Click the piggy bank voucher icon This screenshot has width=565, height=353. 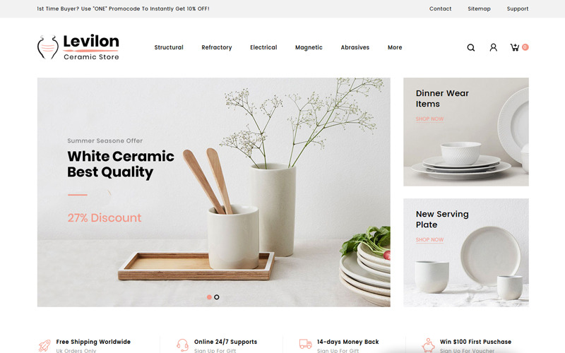click(x=428, y=345)
